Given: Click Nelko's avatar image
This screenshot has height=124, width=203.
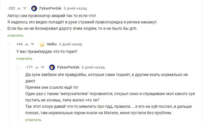Looking at the screenshot, I should [x=42, y=44].
